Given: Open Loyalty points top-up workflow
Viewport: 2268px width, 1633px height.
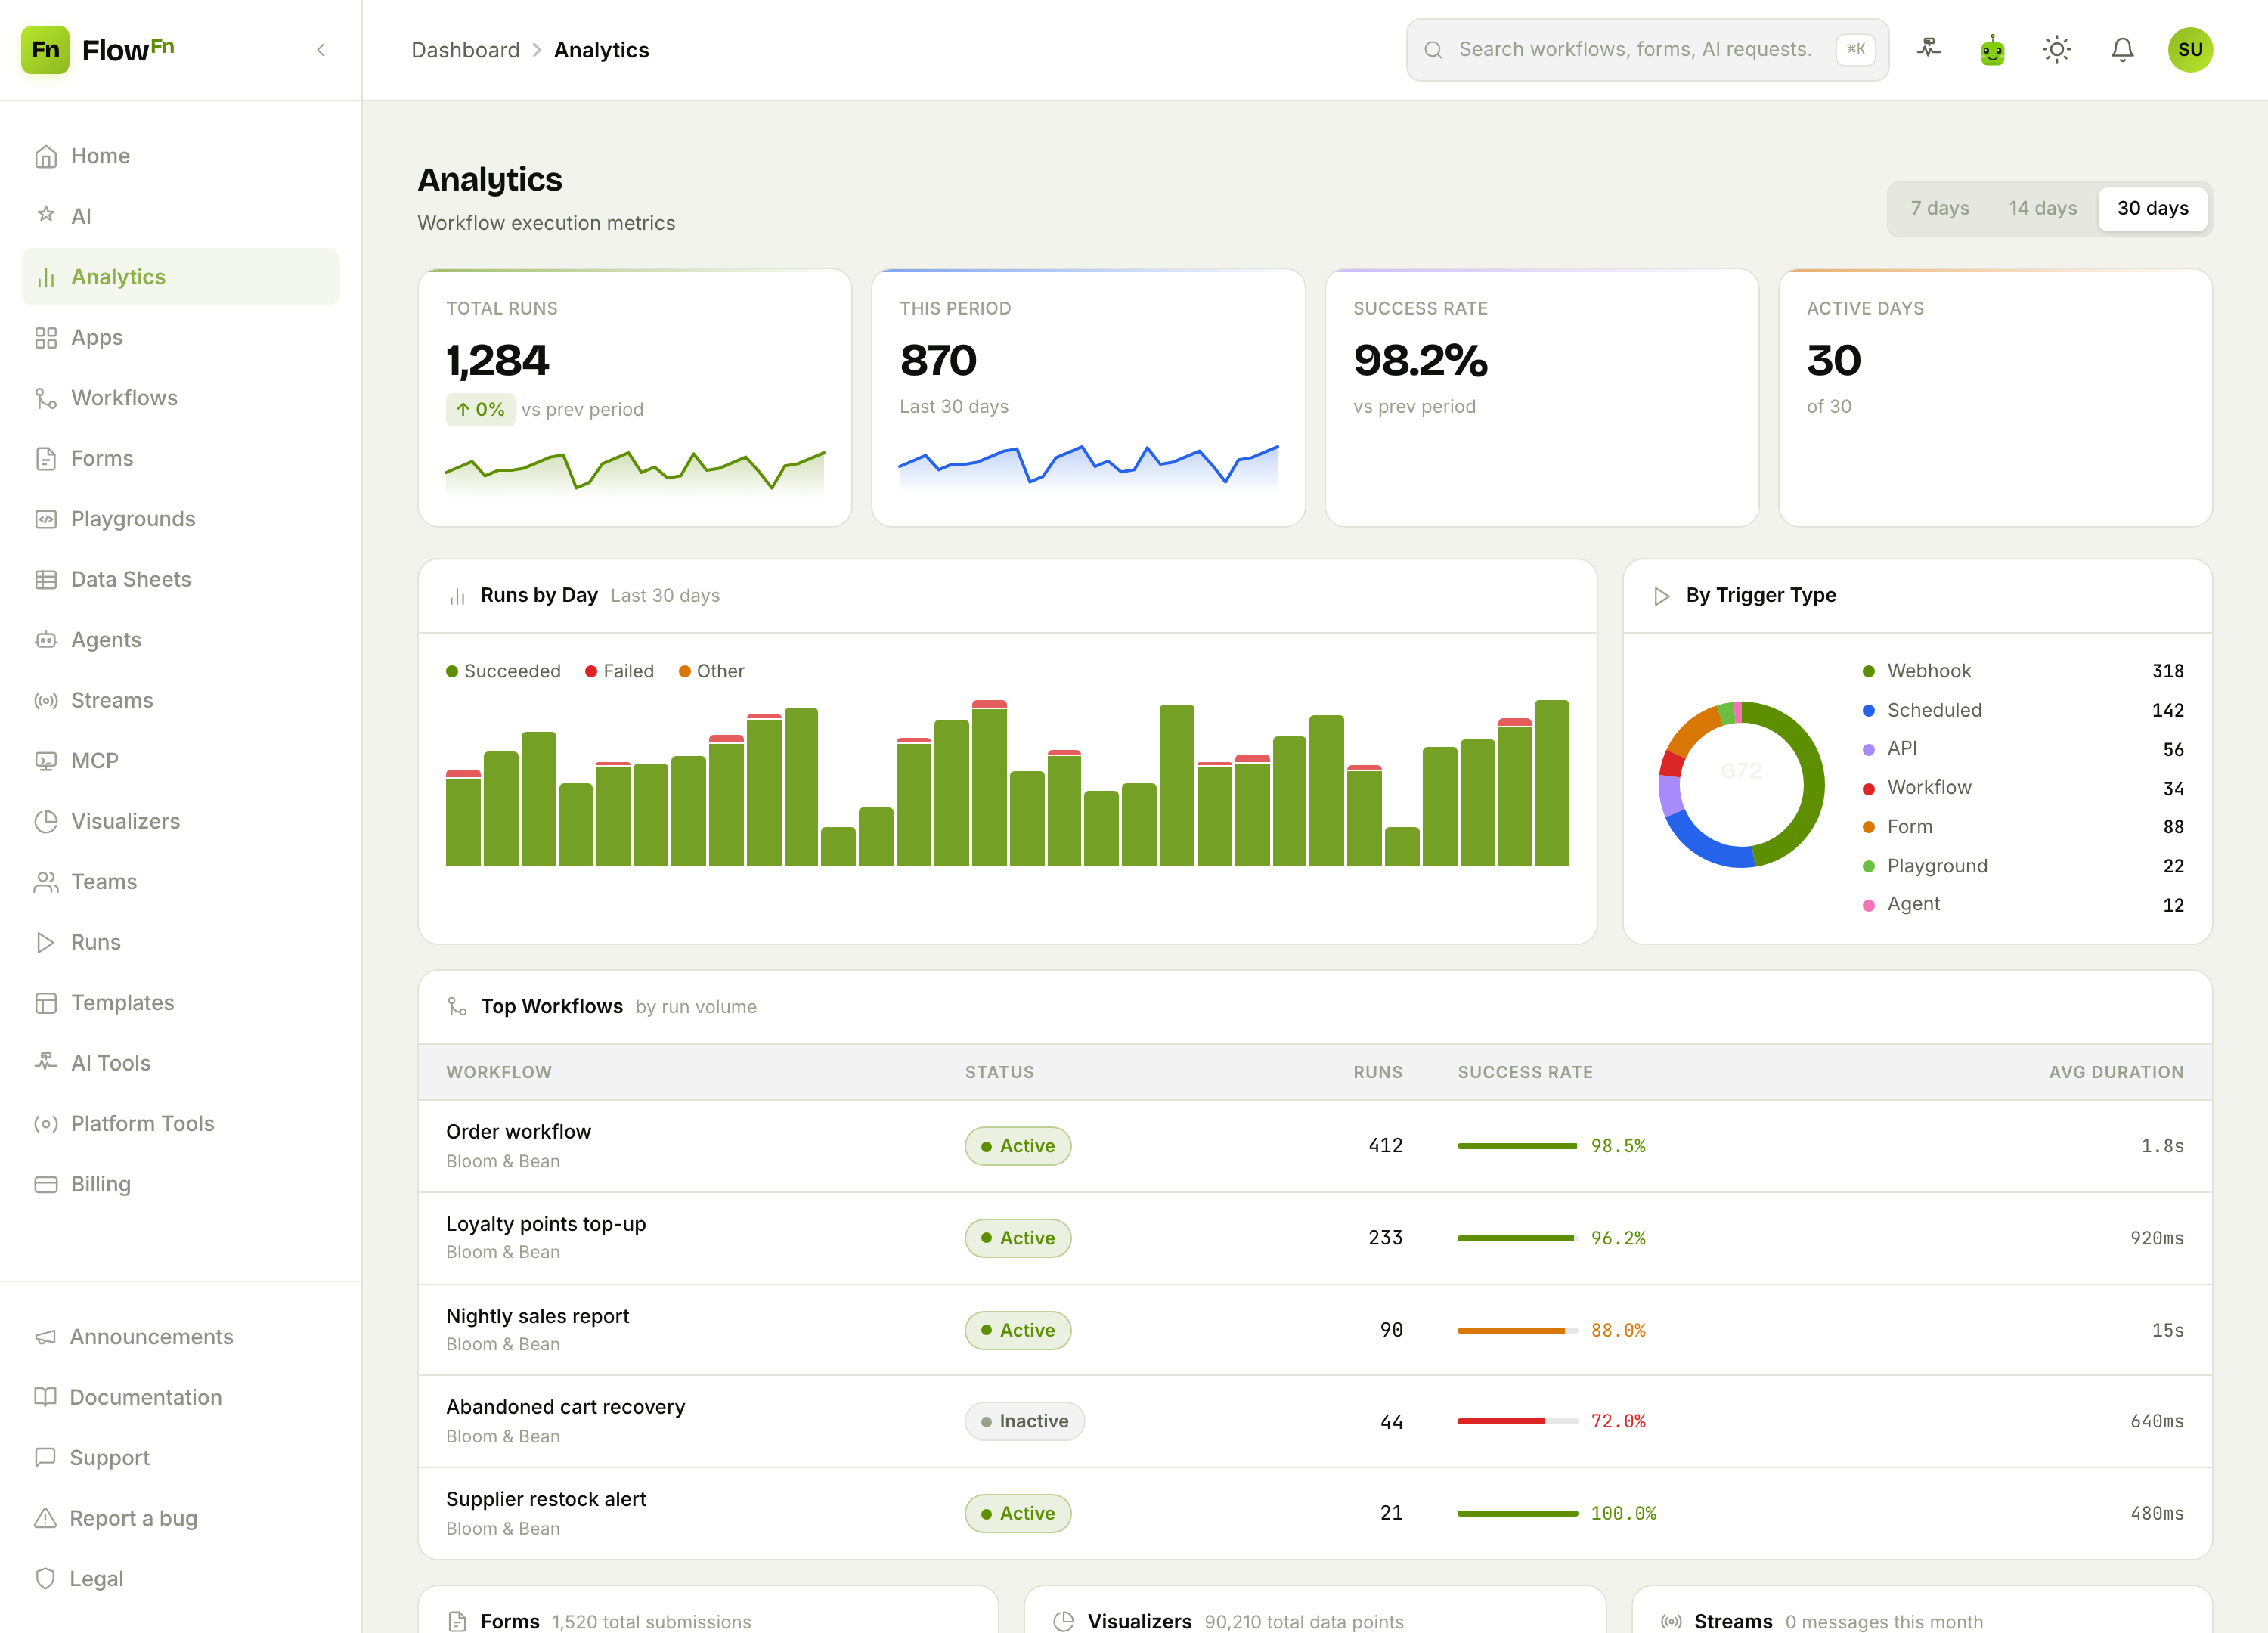Looking at the screenshot, I should [1314, 1238].
